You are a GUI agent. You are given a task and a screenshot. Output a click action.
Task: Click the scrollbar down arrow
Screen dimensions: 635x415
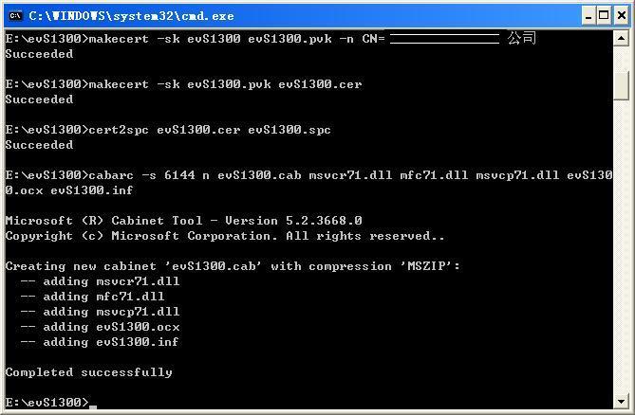tap(621, 401)
